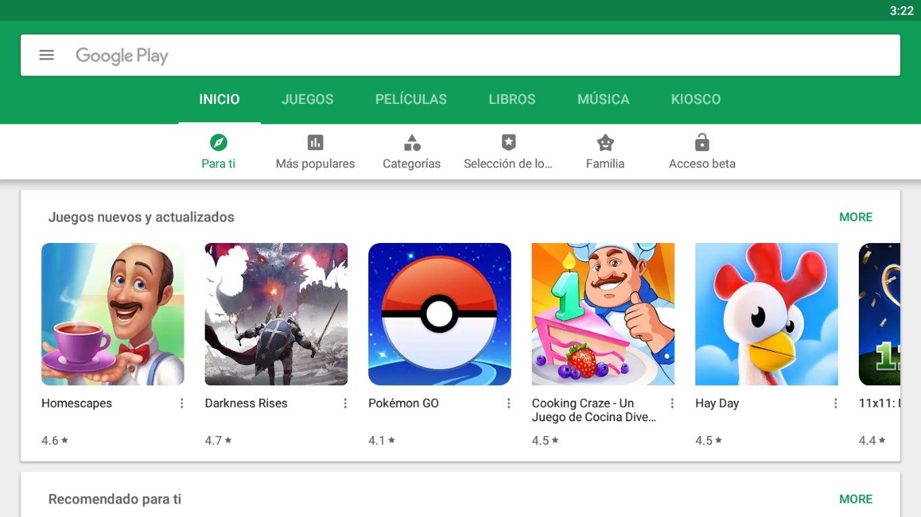Open the overflow menu for Darkness Rises

(345, 403)
